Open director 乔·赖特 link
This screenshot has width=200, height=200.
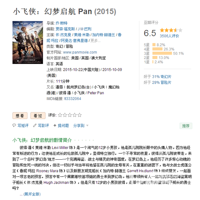(62, 23)
